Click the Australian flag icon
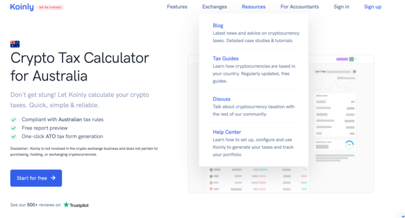 pyautogui.click(x=15, y=44)
